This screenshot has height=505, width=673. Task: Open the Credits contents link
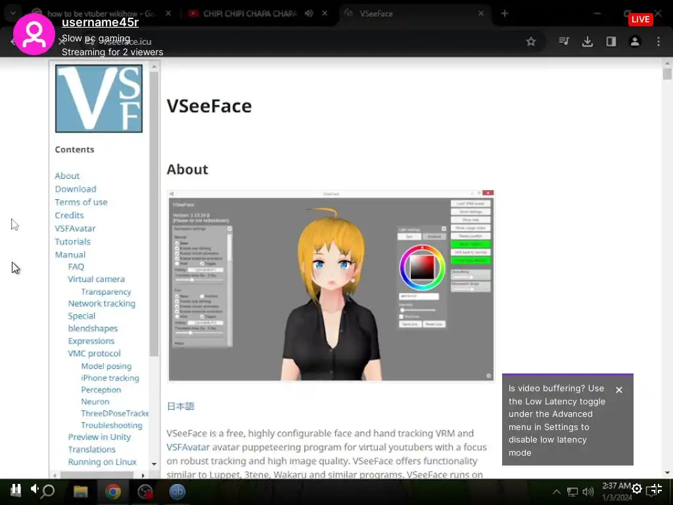(69, 215)
